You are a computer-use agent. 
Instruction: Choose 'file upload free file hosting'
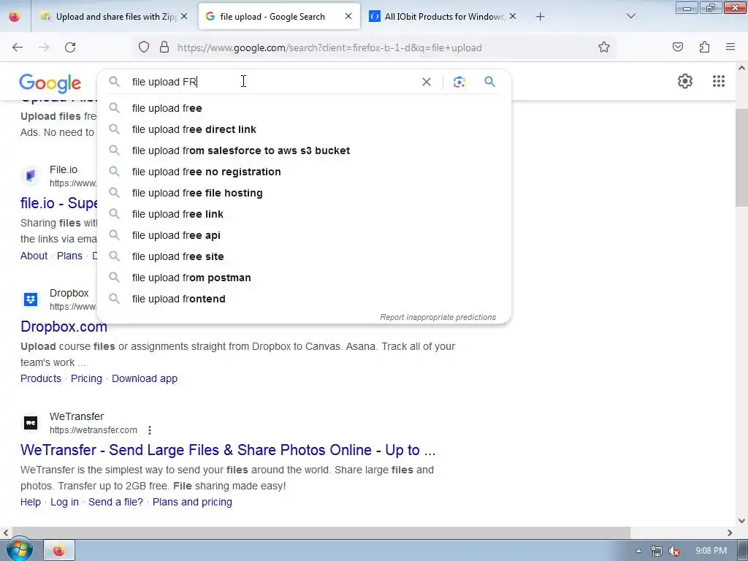[x=304, y=193]
